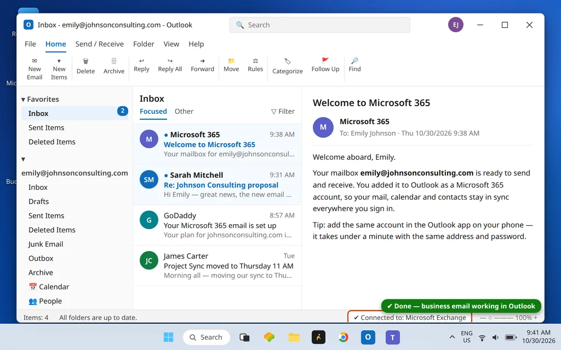The width and height of the screenshot is (561, 350).
Task: Open the Filter dropdown
Action: click(x=283, y=112)
